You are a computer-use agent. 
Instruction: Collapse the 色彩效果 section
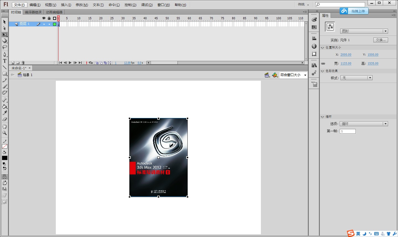click(322, 71)
